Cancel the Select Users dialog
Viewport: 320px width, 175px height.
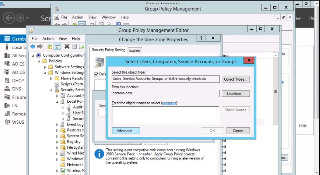(x=238, y=131)
